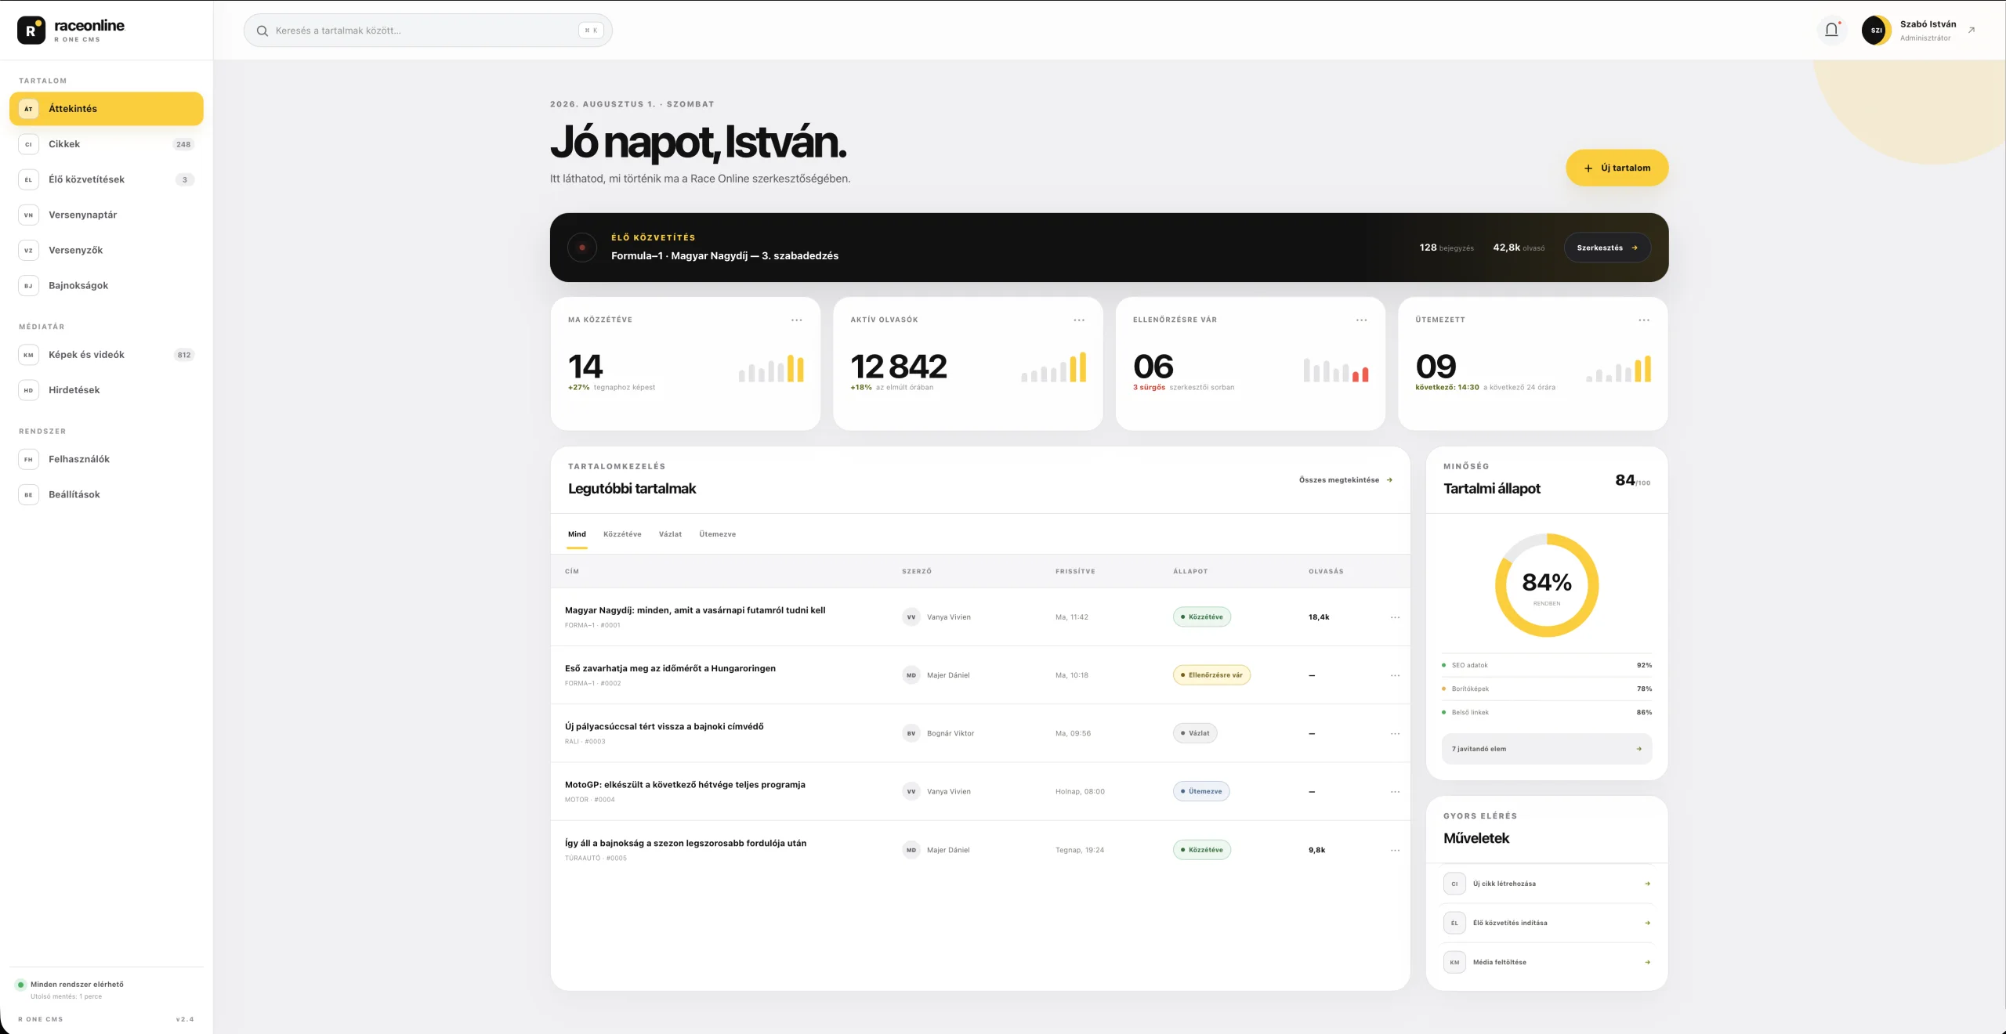The height and width of the screenshot is (1034, 2006).
Task: Open row menu for Magyar Nagydíj article
Action: point(1395,617)
